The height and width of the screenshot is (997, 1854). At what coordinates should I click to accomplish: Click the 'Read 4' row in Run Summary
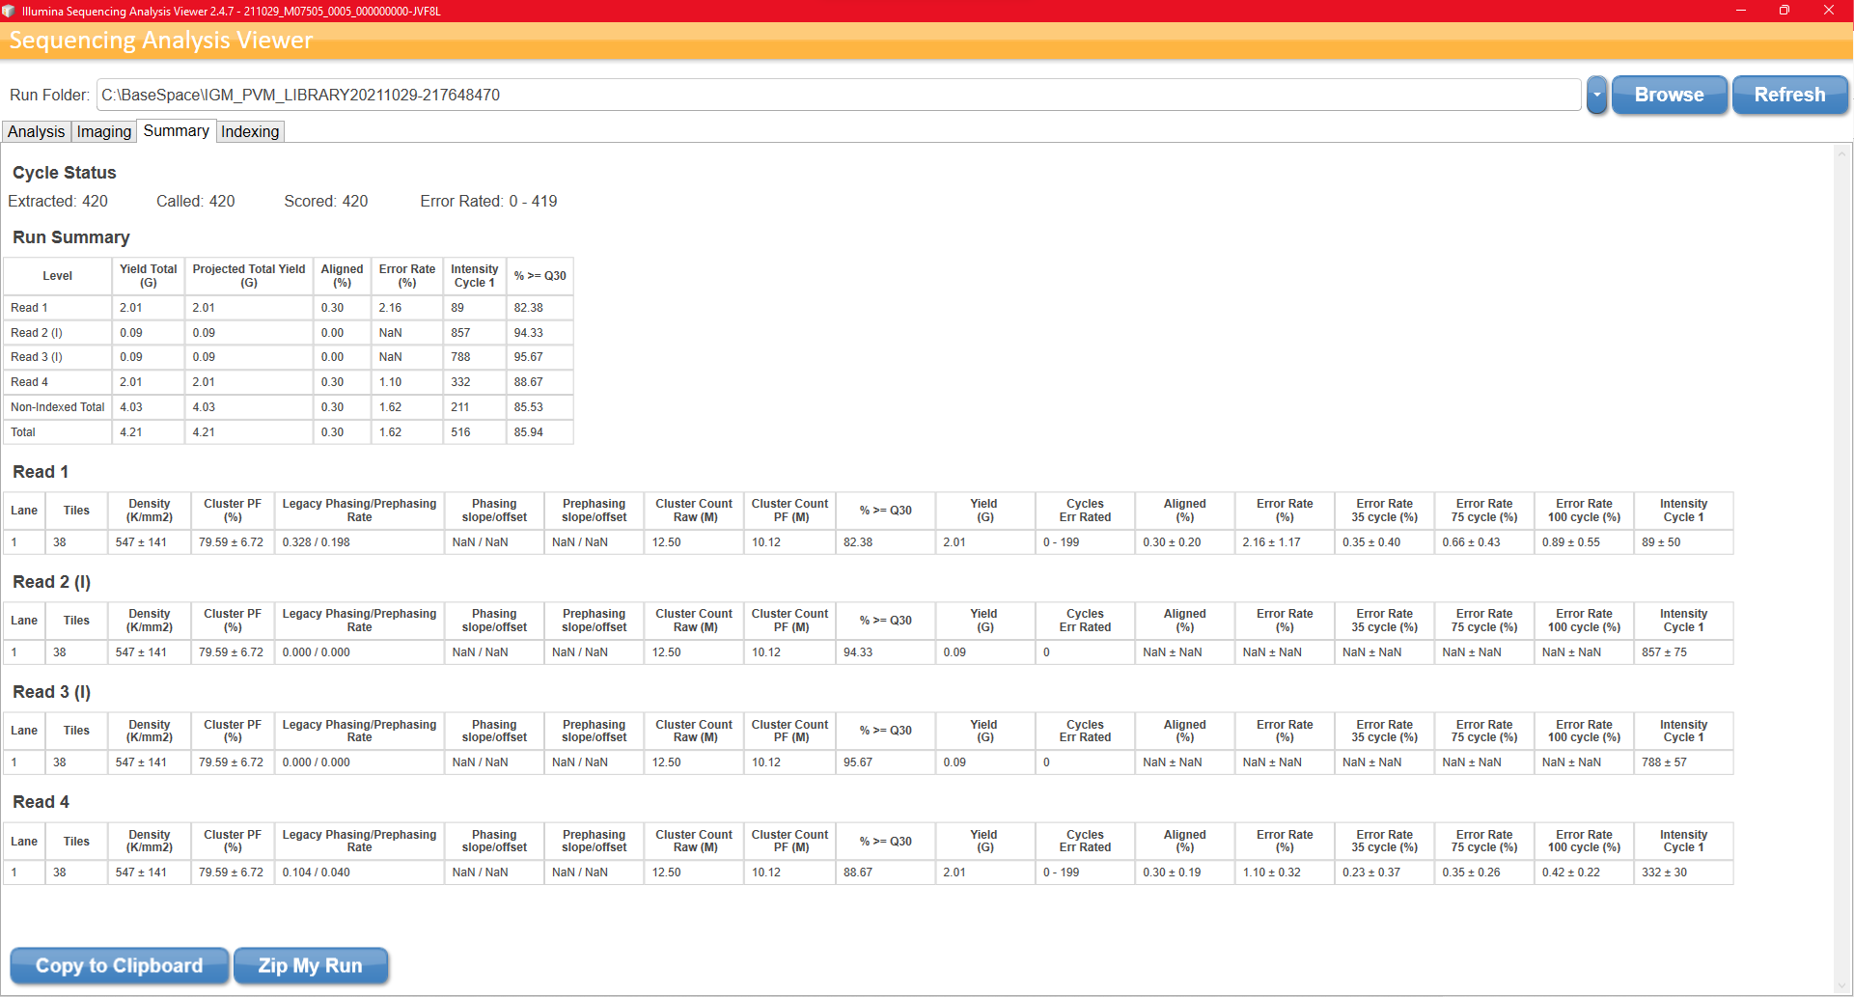289,382
